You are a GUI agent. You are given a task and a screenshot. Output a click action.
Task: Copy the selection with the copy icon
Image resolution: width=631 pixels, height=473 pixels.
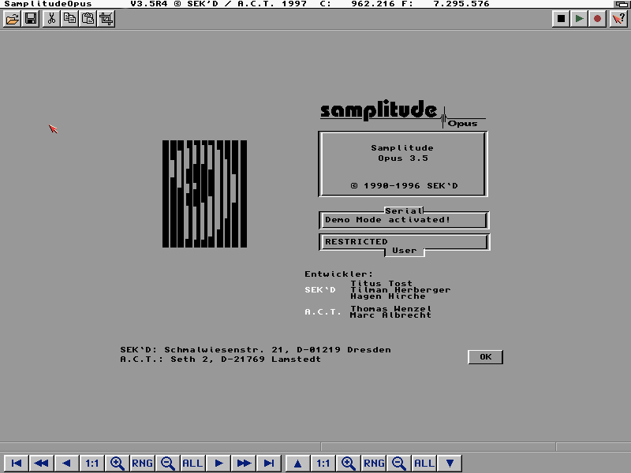[x=69, y=19]
